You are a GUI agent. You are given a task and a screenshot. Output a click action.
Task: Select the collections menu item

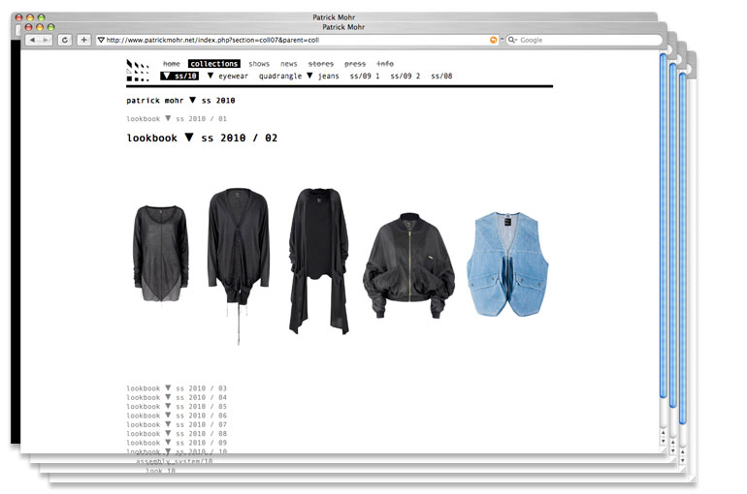click(213, 64)
